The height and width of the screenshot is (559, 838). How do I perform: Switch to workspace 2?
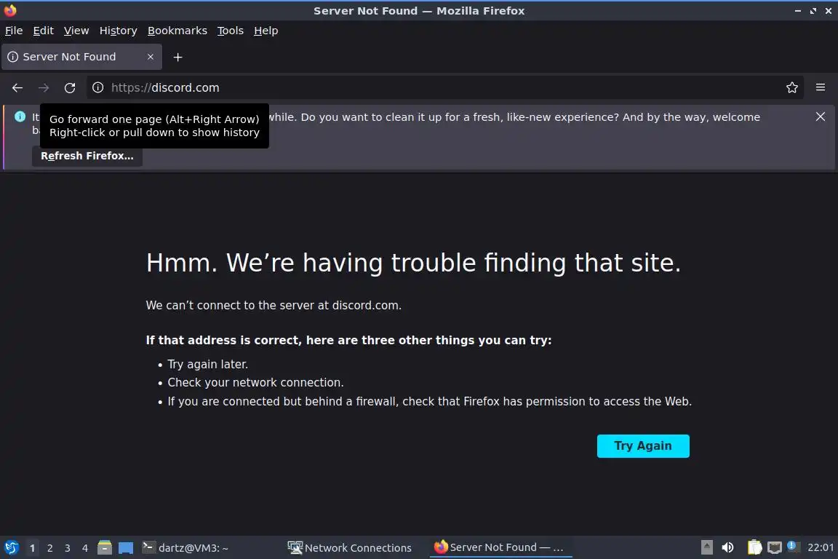coord(49,548)
